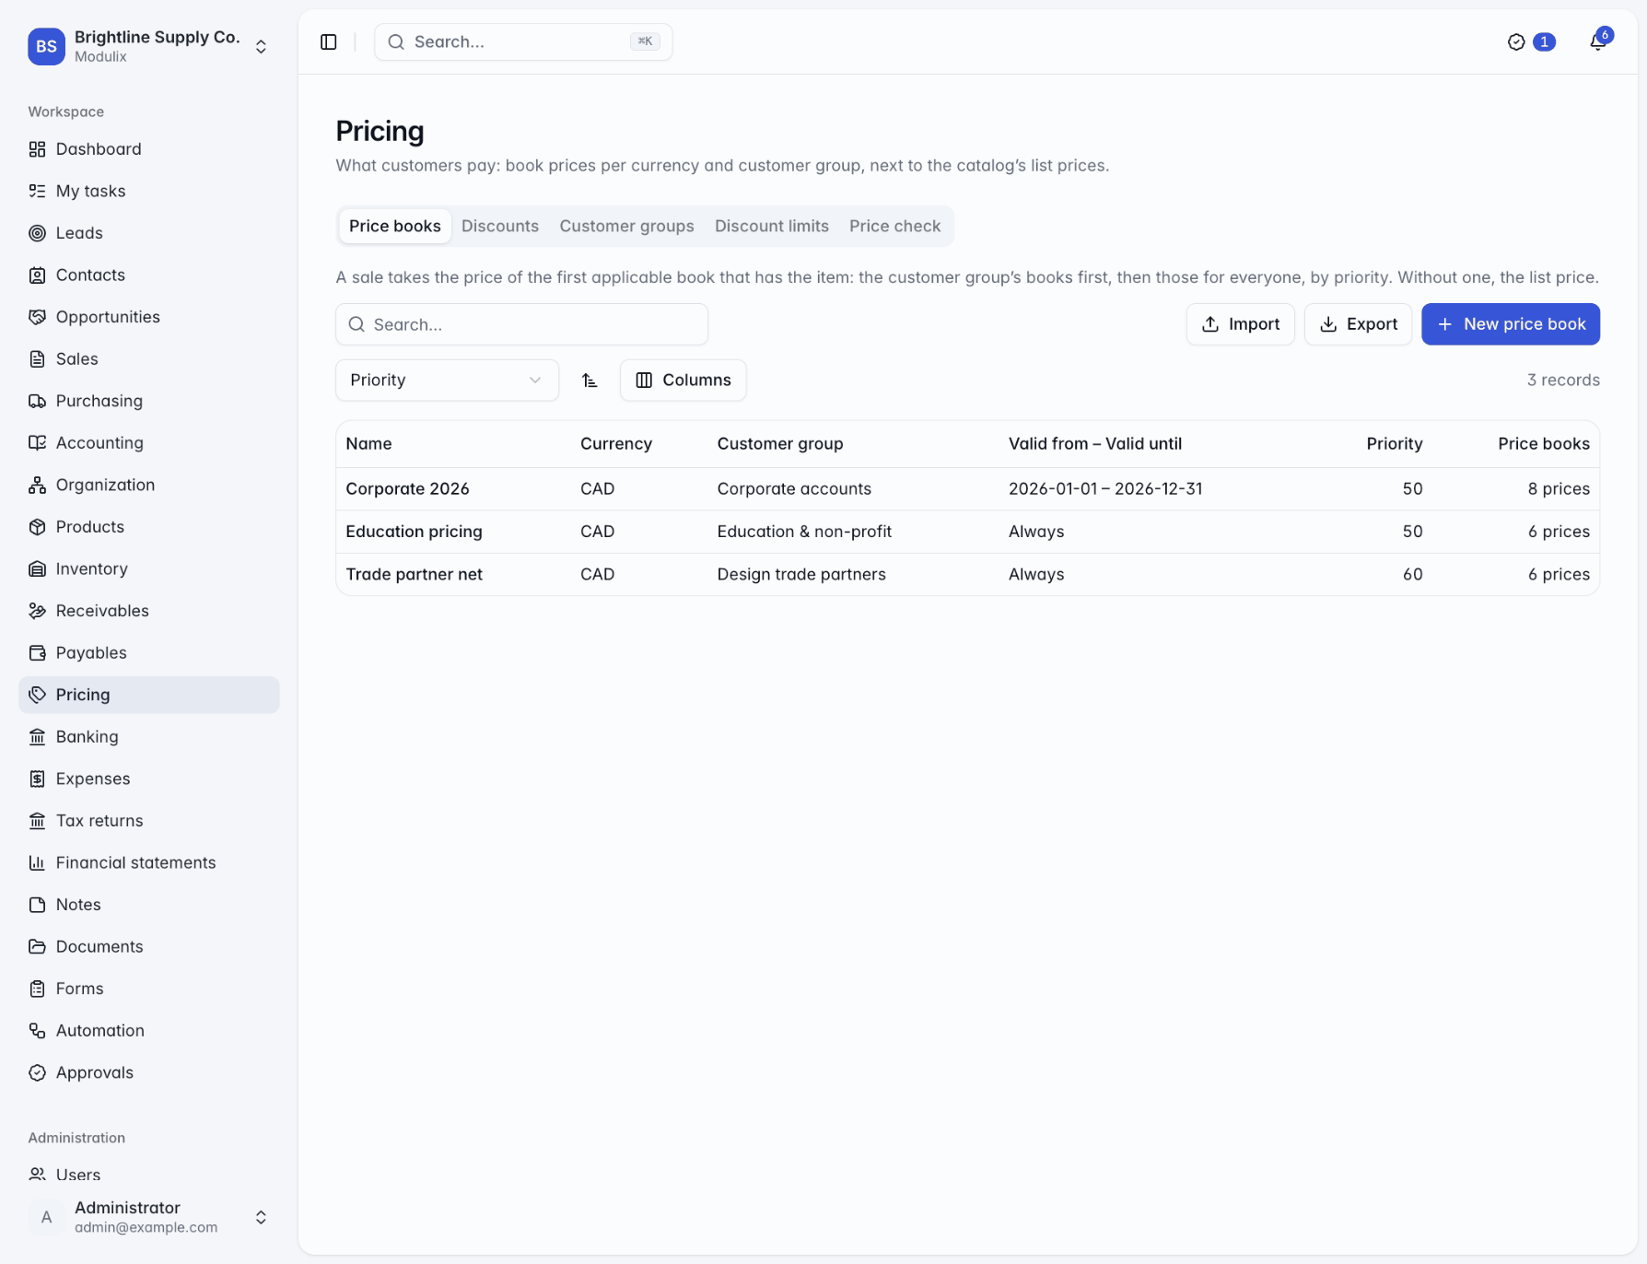Navigate to Opportunities

coord(149,317)
